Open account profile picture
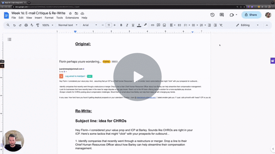The height and width of the screenshot is (154, 275). 268,15
